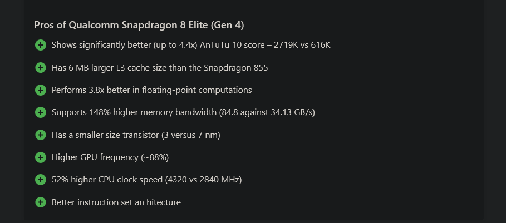Select the plus icon beside CPU clock speed
Viewport: 506px width, 223px height.
(x=40, y=180)
